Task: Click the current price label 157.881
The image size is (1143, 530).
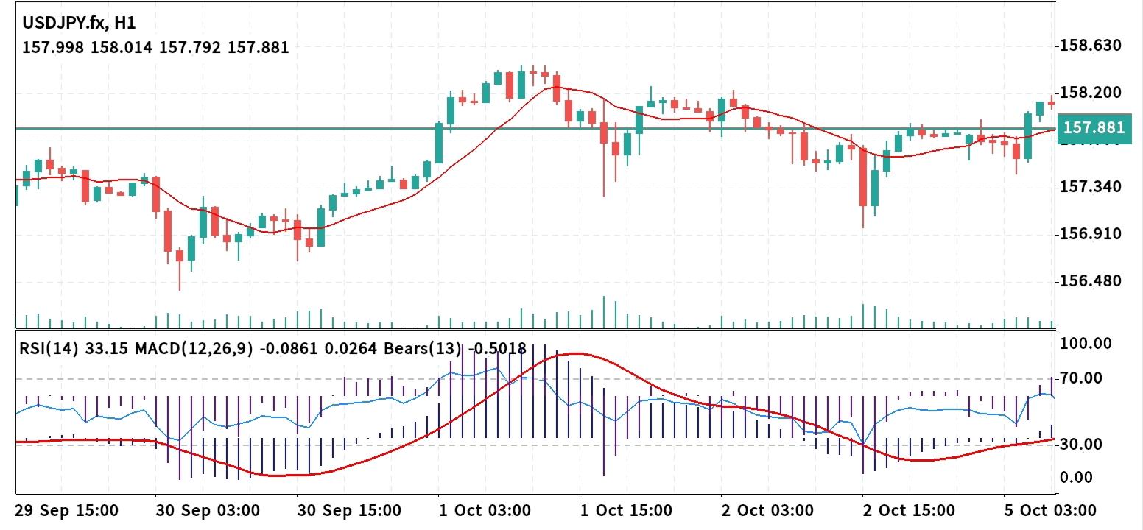Action: tap(1094, 128)
